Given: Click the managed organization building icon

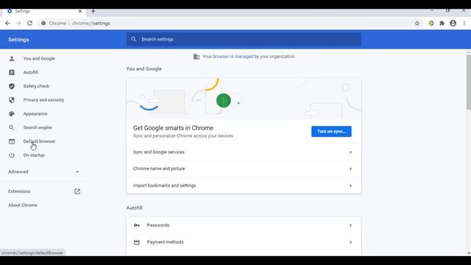Looking at the screenshot, I should pos(196,57).
